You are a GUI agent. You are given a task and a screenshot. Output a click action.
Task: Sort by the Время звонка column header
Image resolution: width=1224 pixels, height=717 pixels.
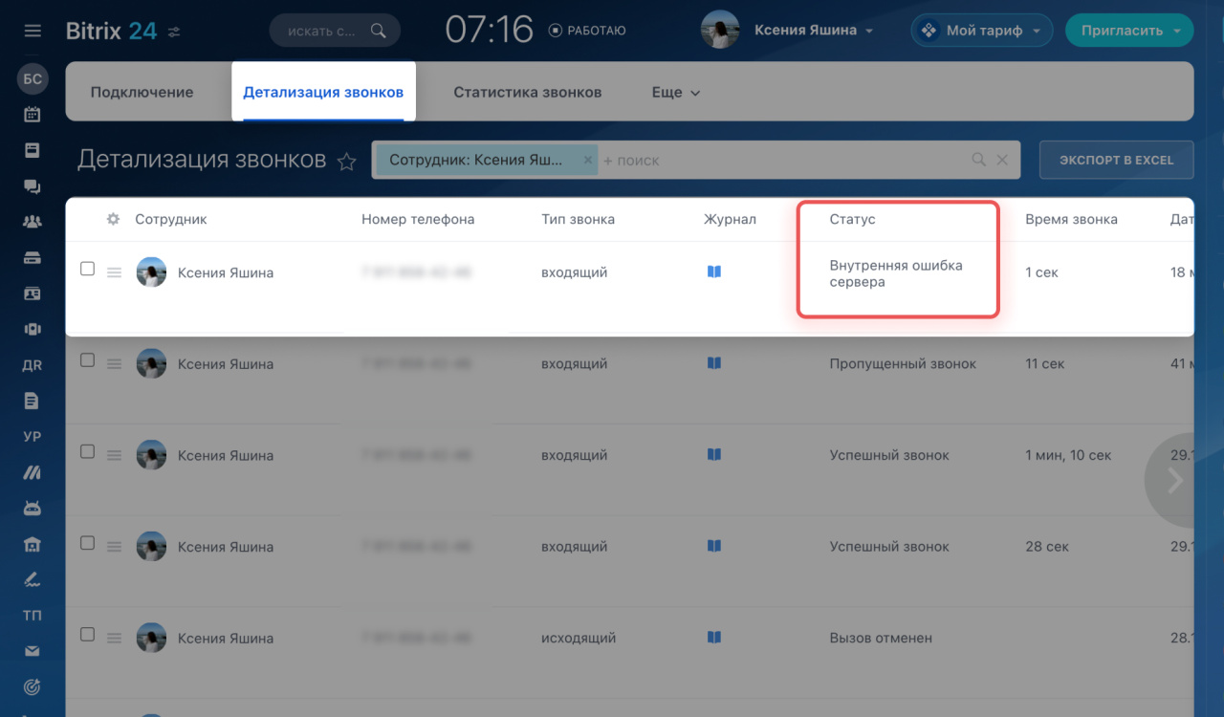(x=1071, y=219)
